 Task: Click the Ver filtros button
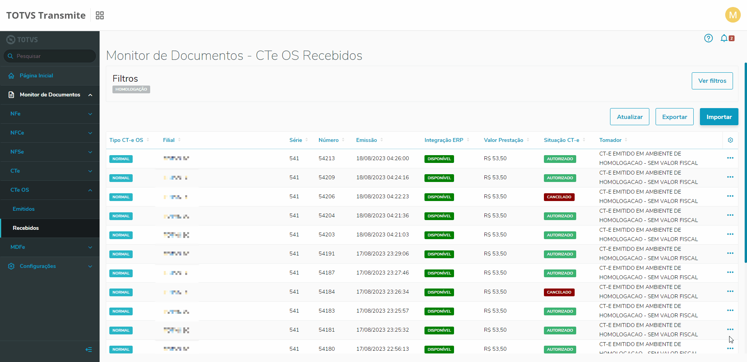click(x=712, y=81)
